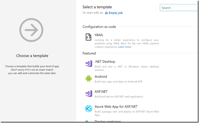The image size is (199, 123).
Task: Click the 'Select a template' heading
Action: [97, 7]
